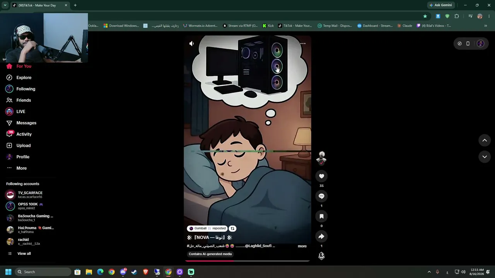
Task: Expand caption with the more link
Action: [302, 246]
